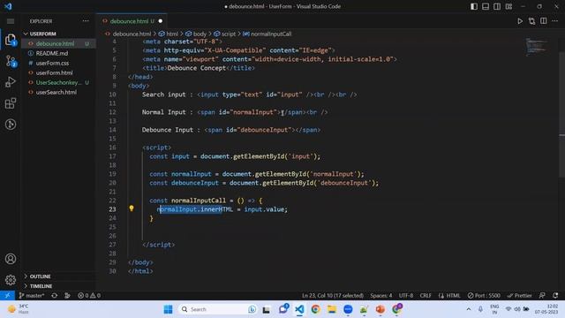
Task: Open the Extensions view
Action: click(x=11, y=103)
